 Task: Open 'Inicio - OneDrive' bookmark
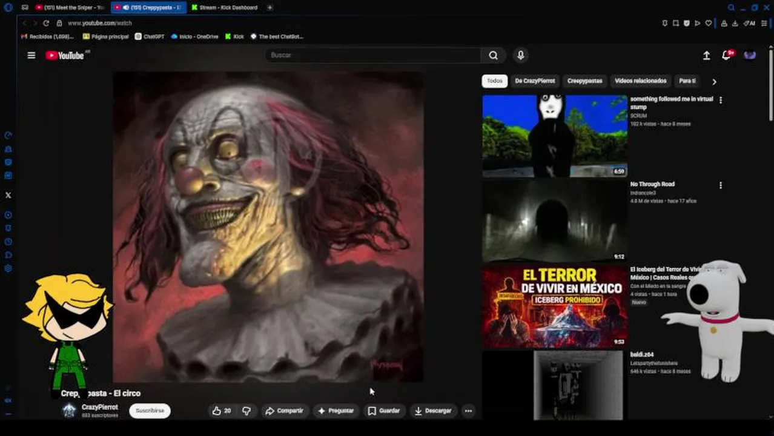[194, 36]
